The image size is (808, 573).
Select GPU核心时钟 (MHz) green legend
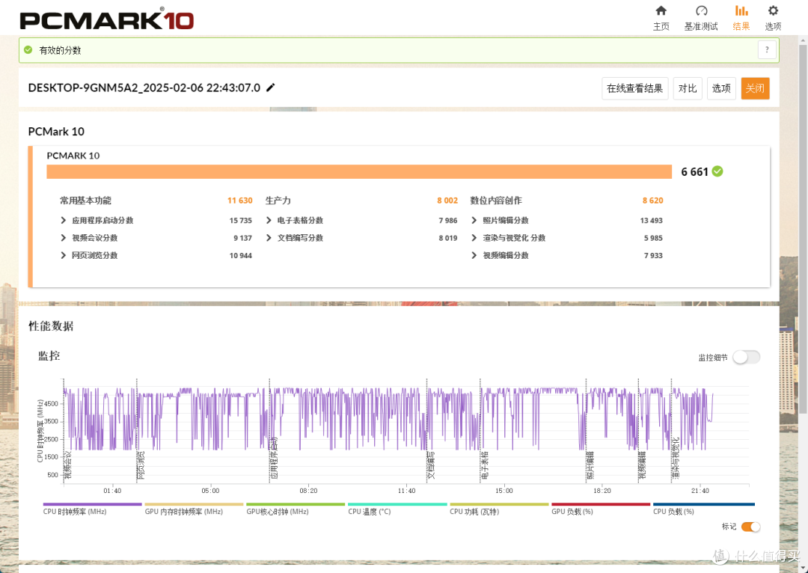tap(296, 509)
